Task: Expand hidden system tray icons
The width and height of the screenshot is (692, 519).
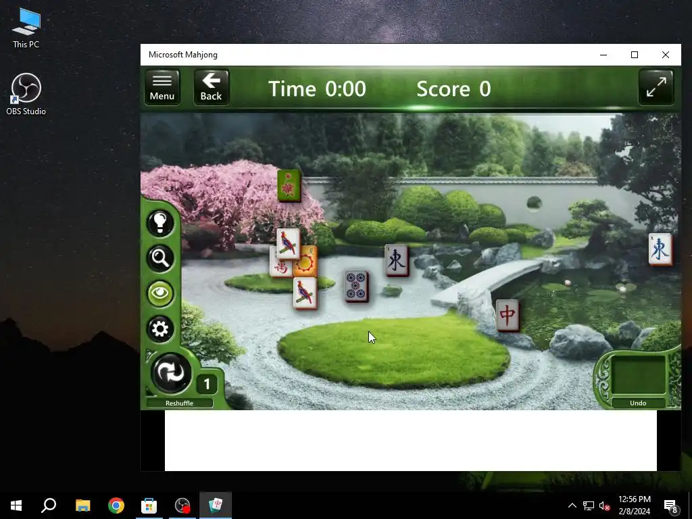Action: (572, 505)
